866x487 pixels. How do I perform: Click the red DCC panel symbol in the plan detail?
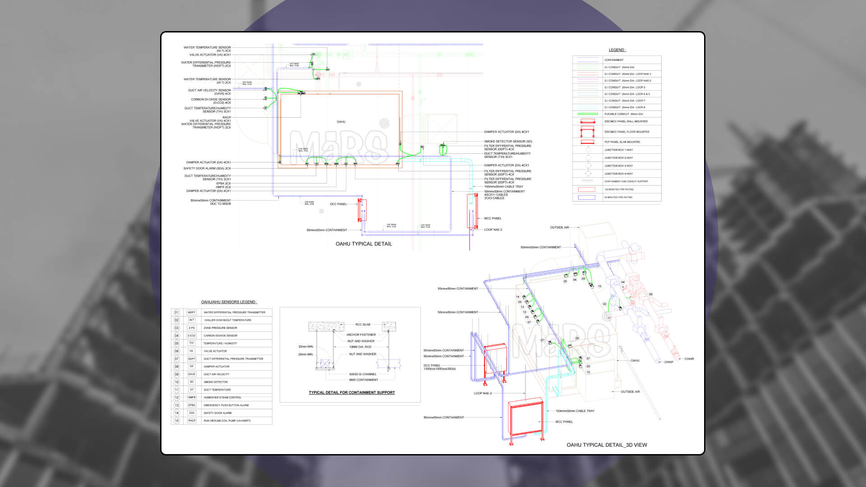pos(362,210)
